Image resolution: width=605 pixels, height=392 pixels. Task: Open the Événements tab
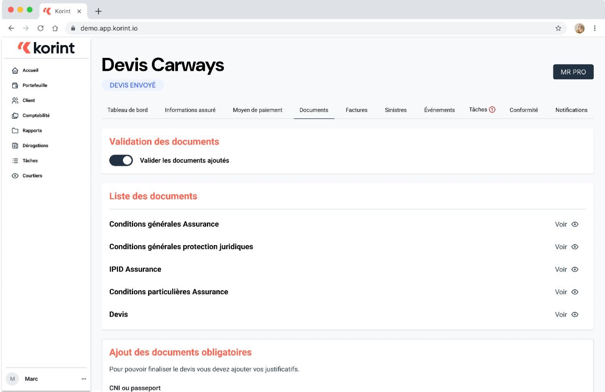[439, 110]
